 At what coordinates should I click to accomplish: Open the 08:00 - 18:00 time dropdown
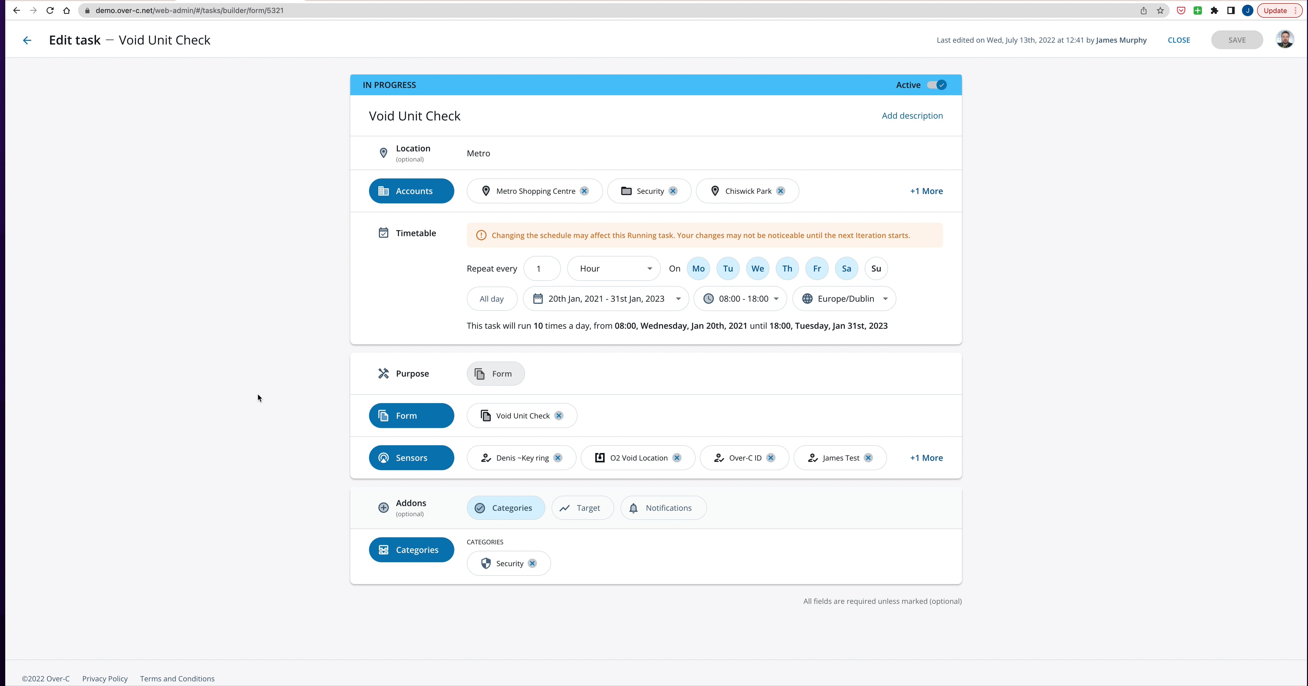point(740,299)
